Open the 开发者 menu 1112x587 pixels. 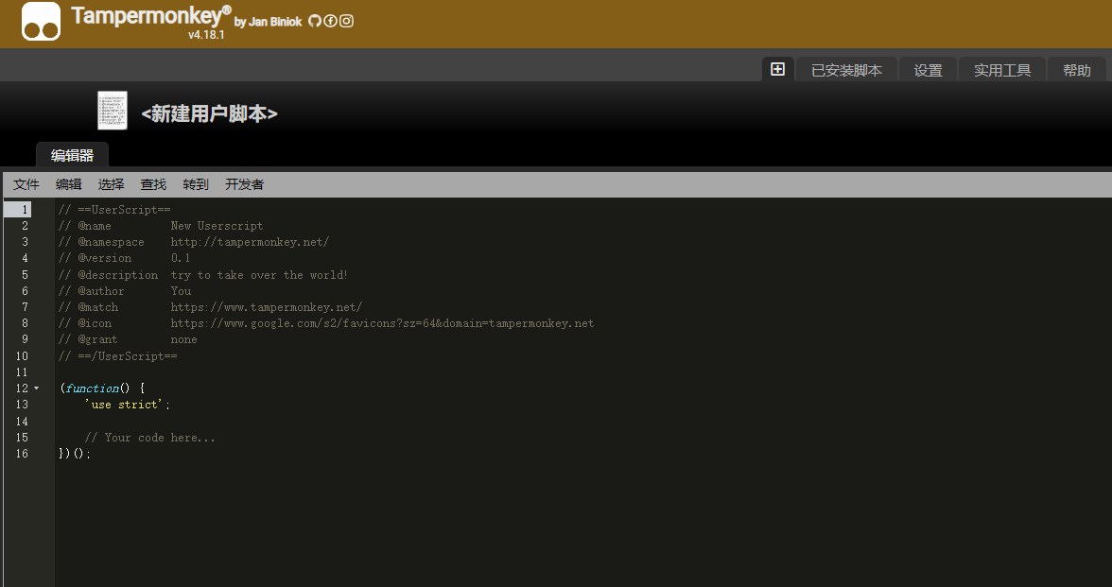click(245, 184)
